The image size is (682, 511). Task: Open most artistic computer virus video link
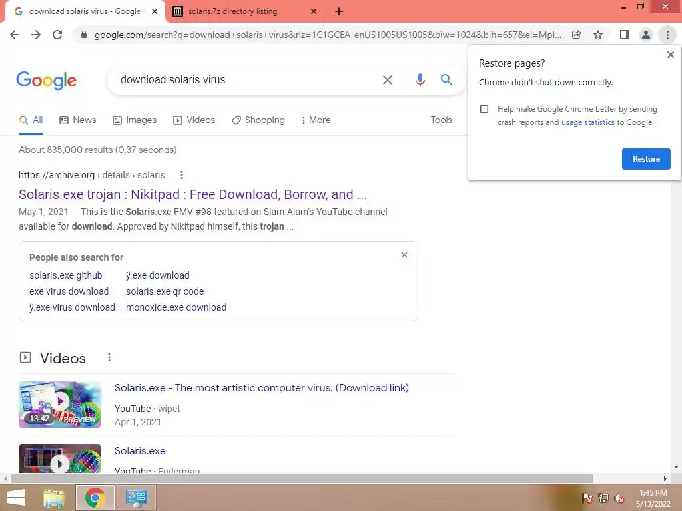point(261,388)
